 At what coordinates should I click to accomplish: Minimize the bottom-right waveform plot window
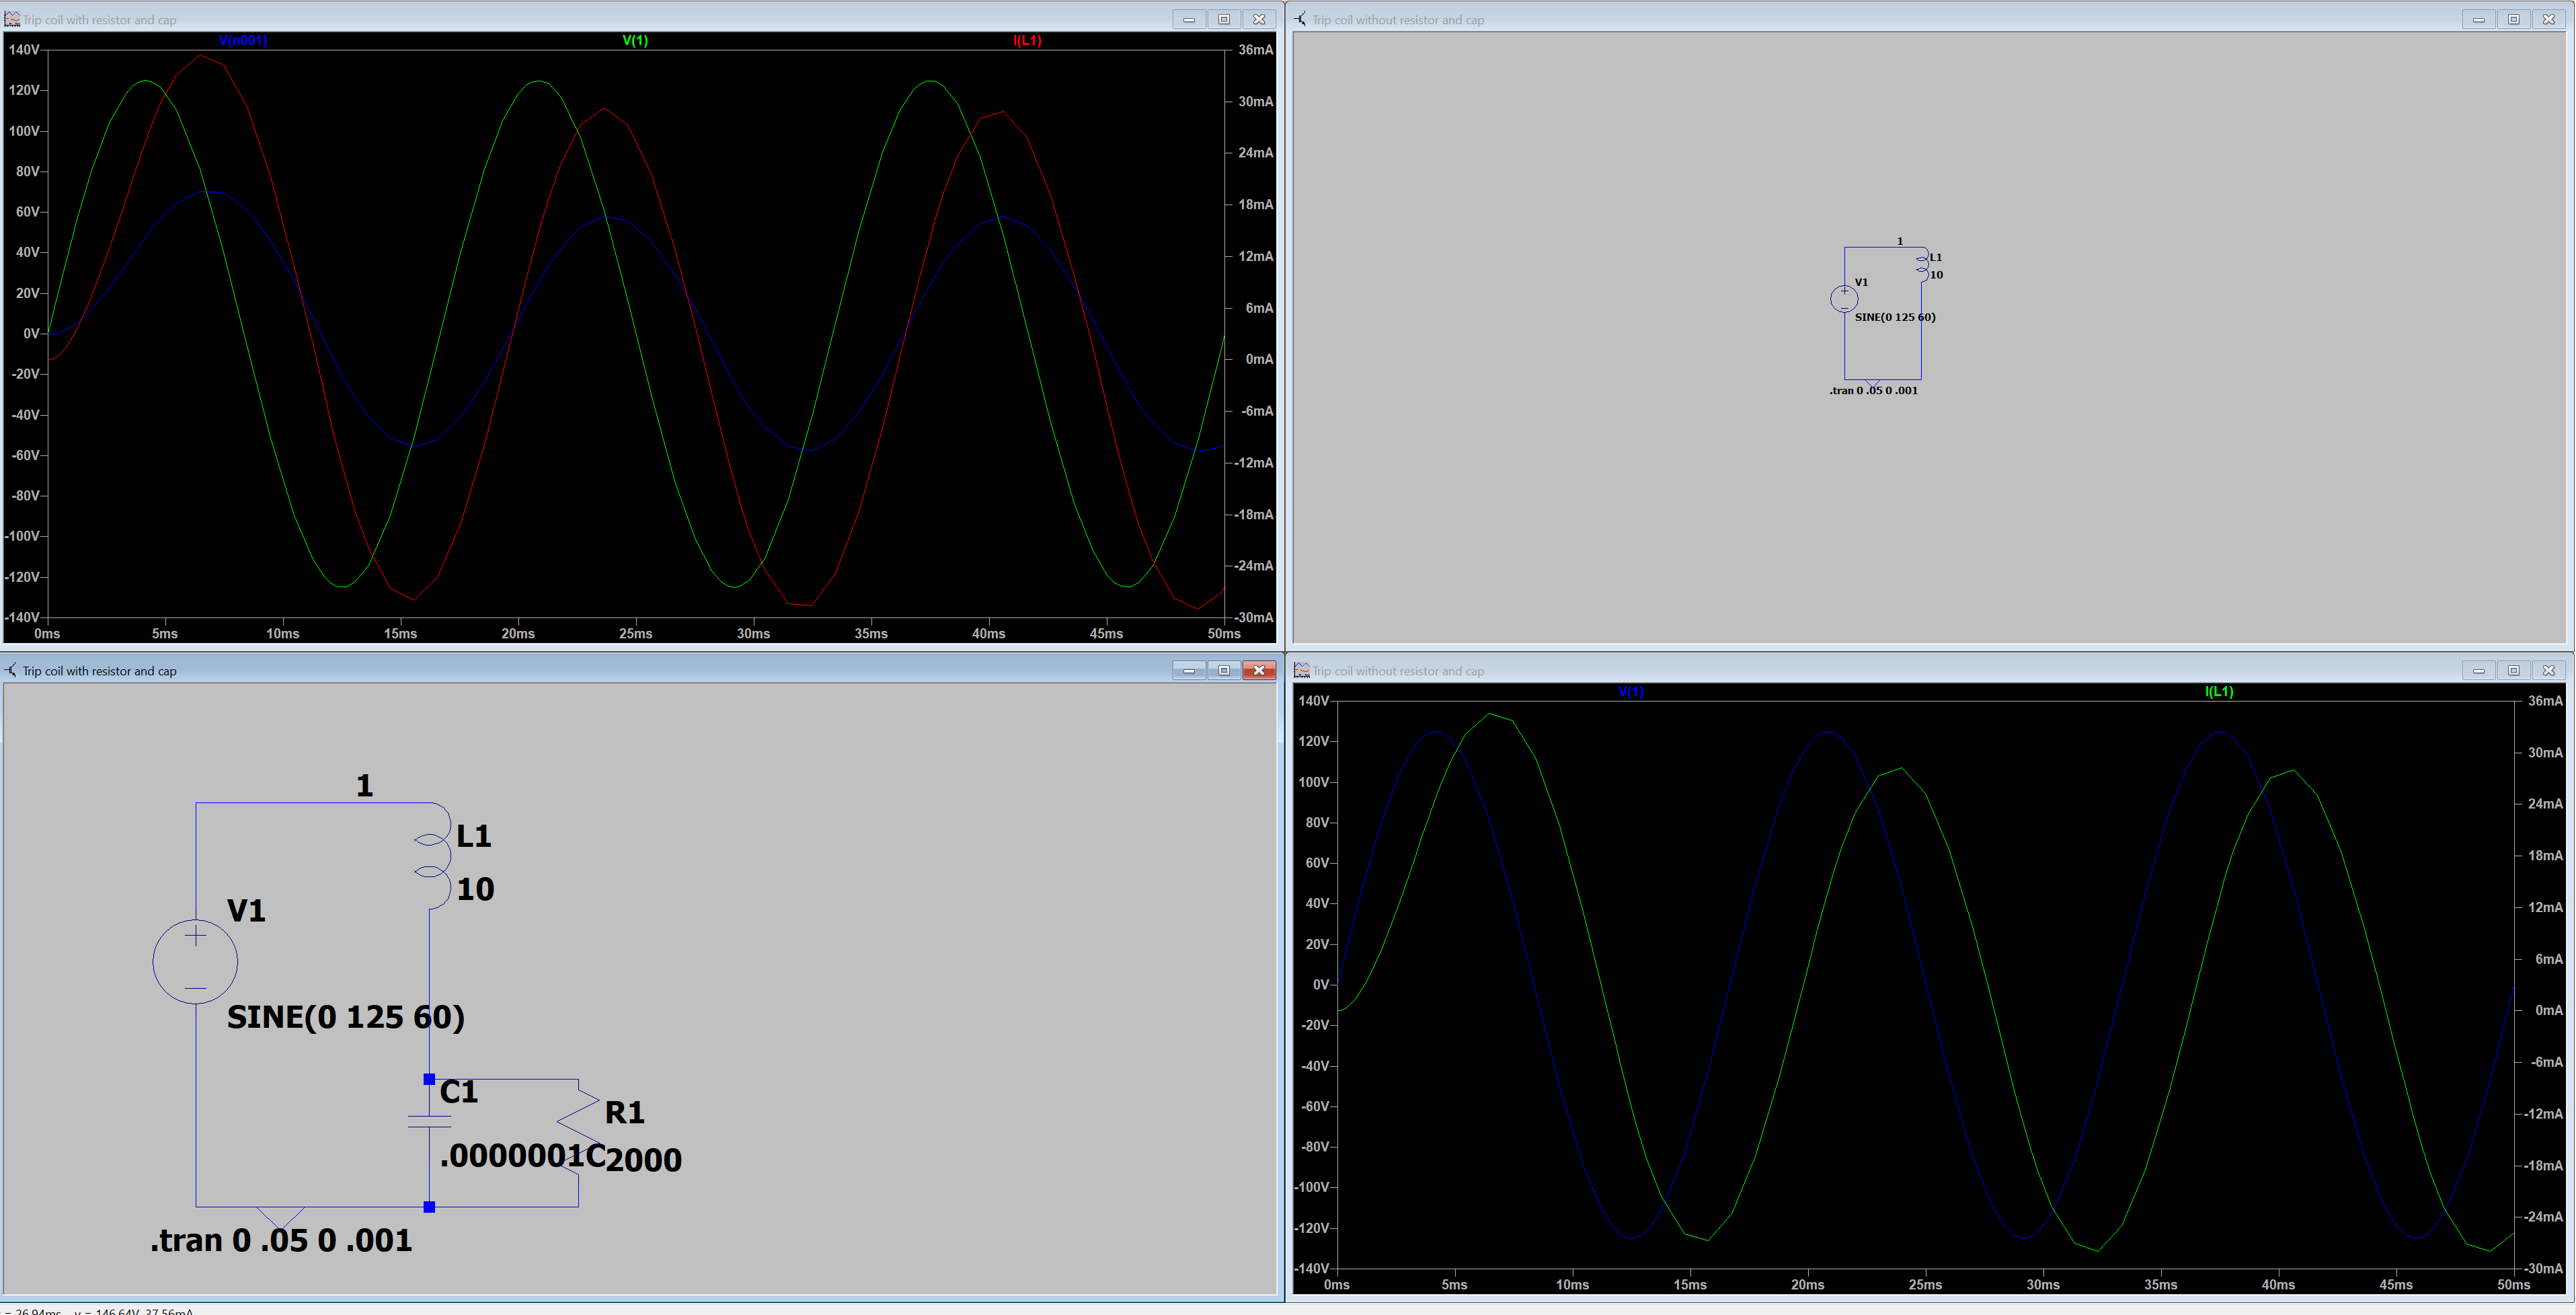point(2478,671)
